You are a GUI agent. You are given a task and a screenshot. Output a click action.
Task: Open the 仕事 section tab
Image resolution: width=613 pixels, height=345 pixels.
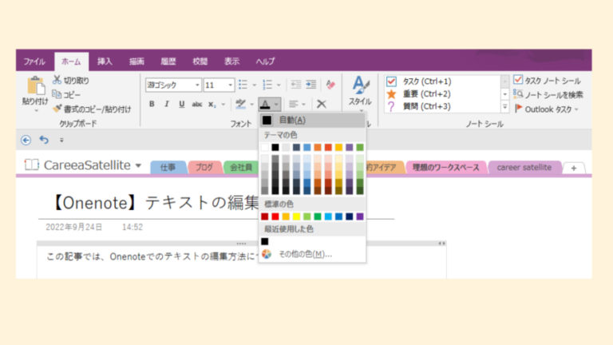(x=168, y=168)
